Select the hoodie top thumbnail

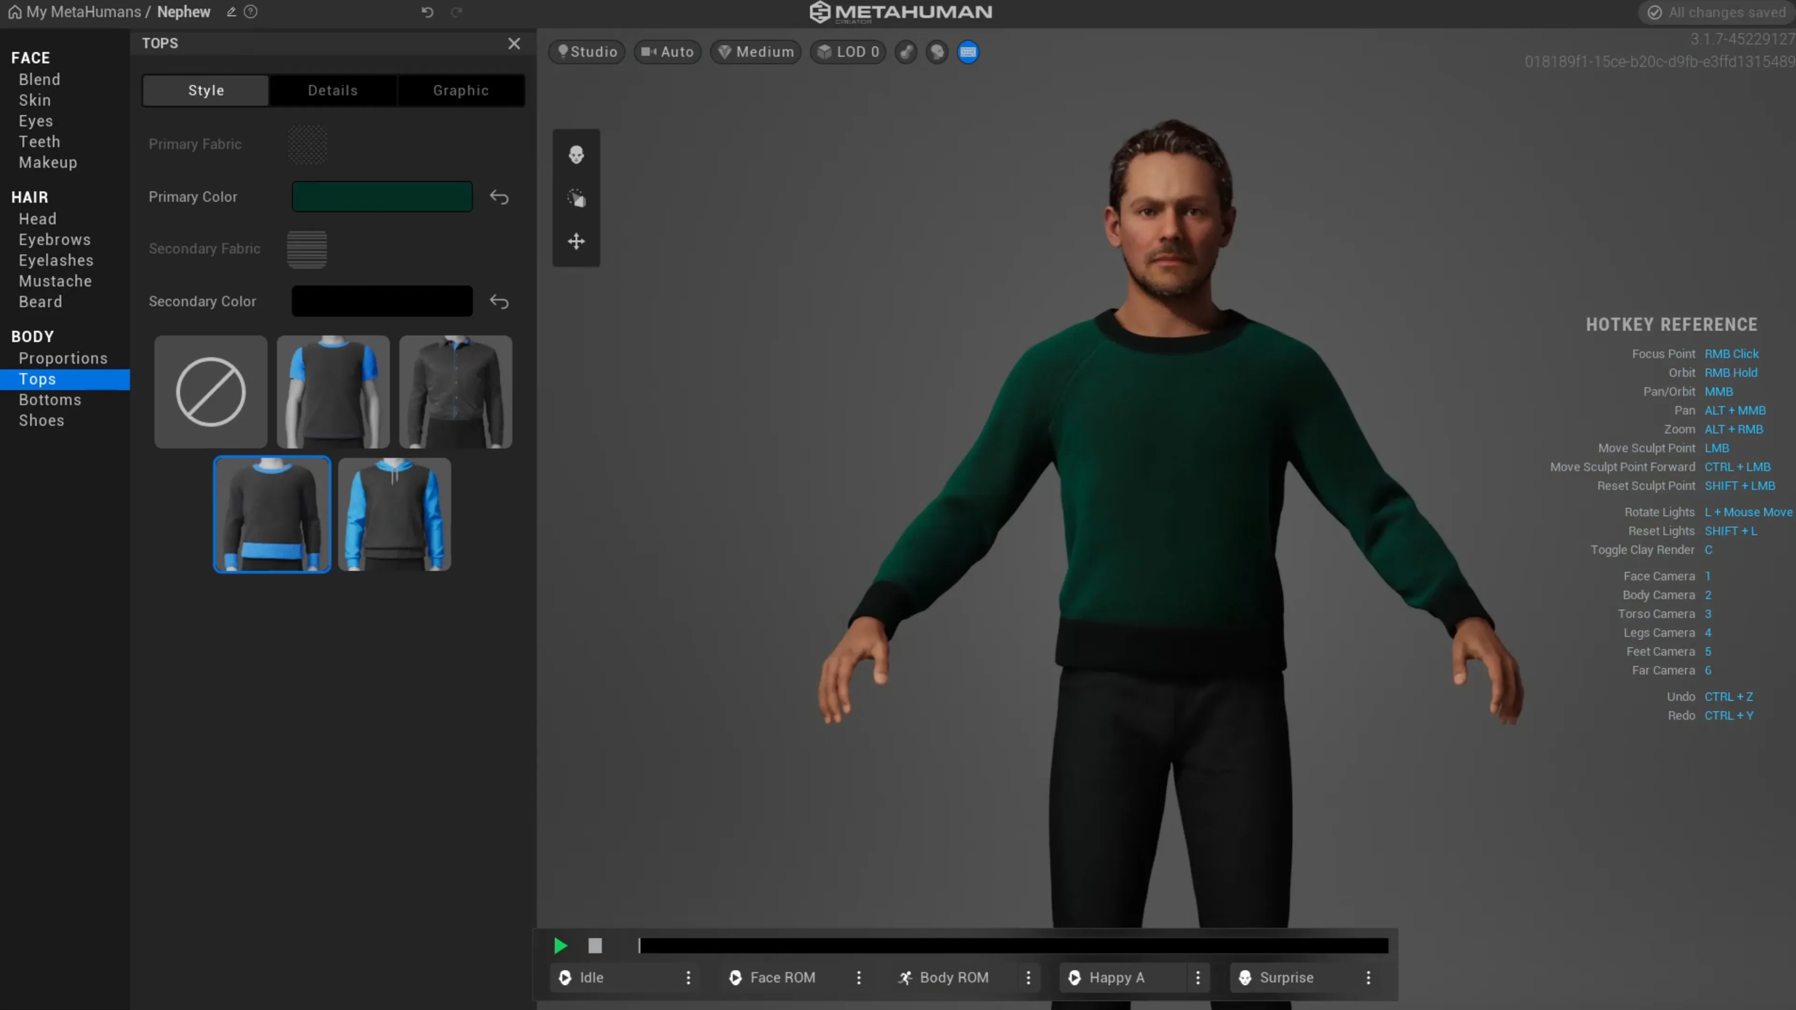click(x=395, y=514)
